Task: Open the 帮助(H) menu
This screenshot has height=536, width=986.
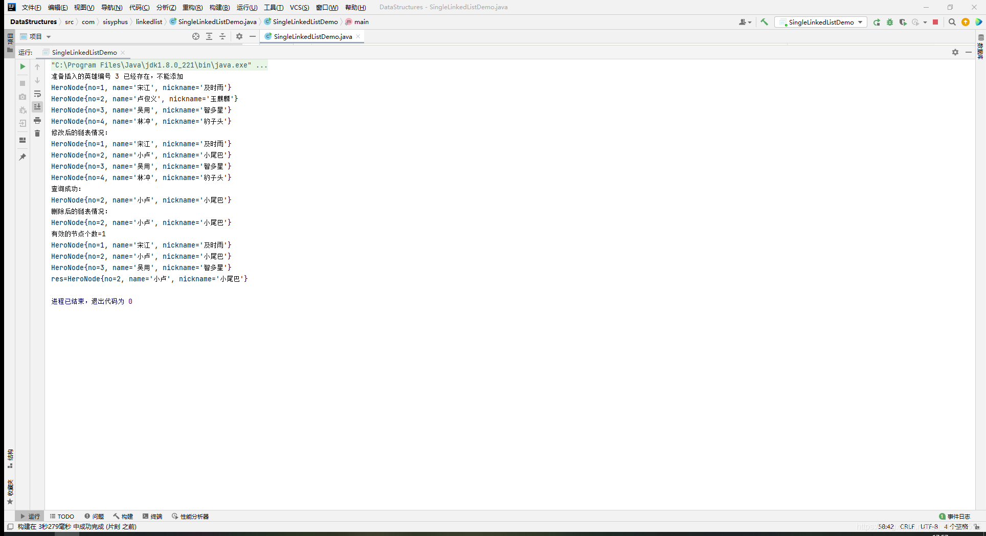Action: pyautogui.click(x=355, y=7)
